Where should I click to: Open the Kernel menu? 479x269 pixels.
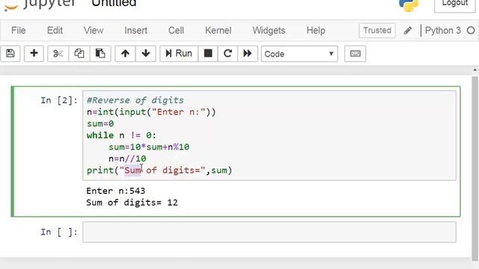click(x=218, y=31)
